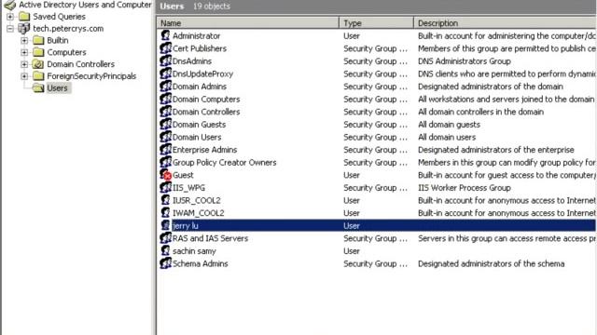
Task: Click the jerry lu user icon
Action: (165, 225)
